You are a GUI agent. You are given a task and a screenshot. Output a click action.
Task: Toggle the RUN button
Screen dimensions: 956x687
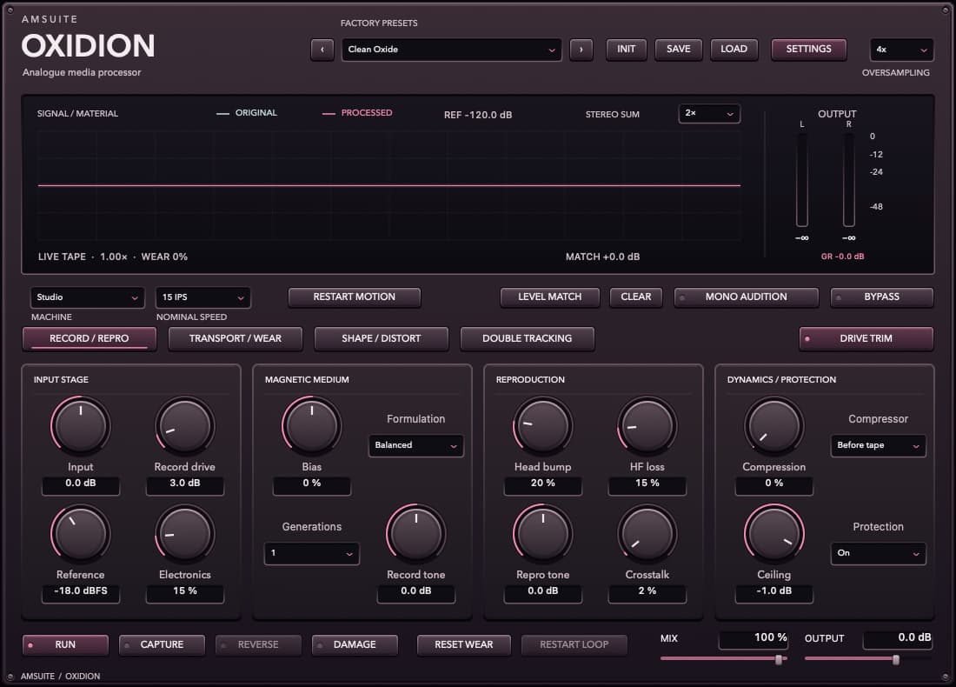(65, 645)
